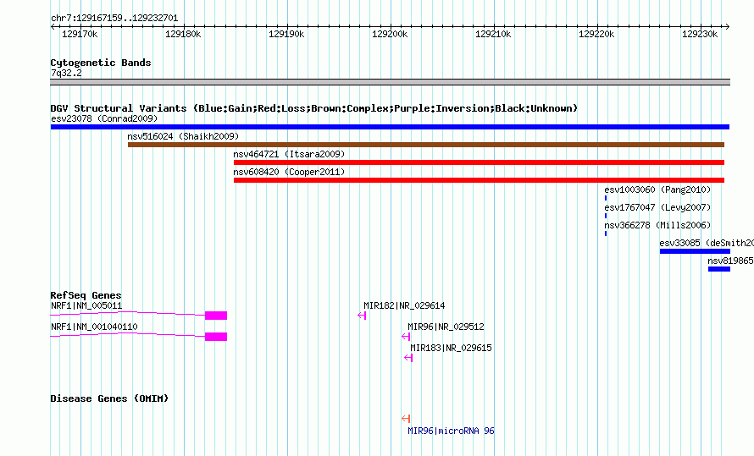Click the 129180k ruler tick label
Screen dimensions: 754x456
(183, 34)
